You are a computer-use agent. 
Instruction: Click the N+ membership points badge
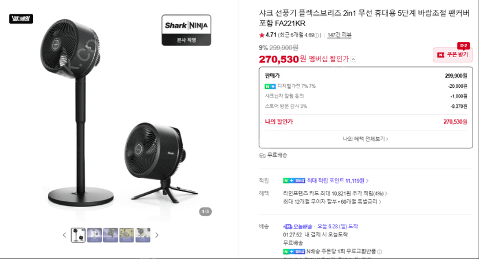click(294, 181)
